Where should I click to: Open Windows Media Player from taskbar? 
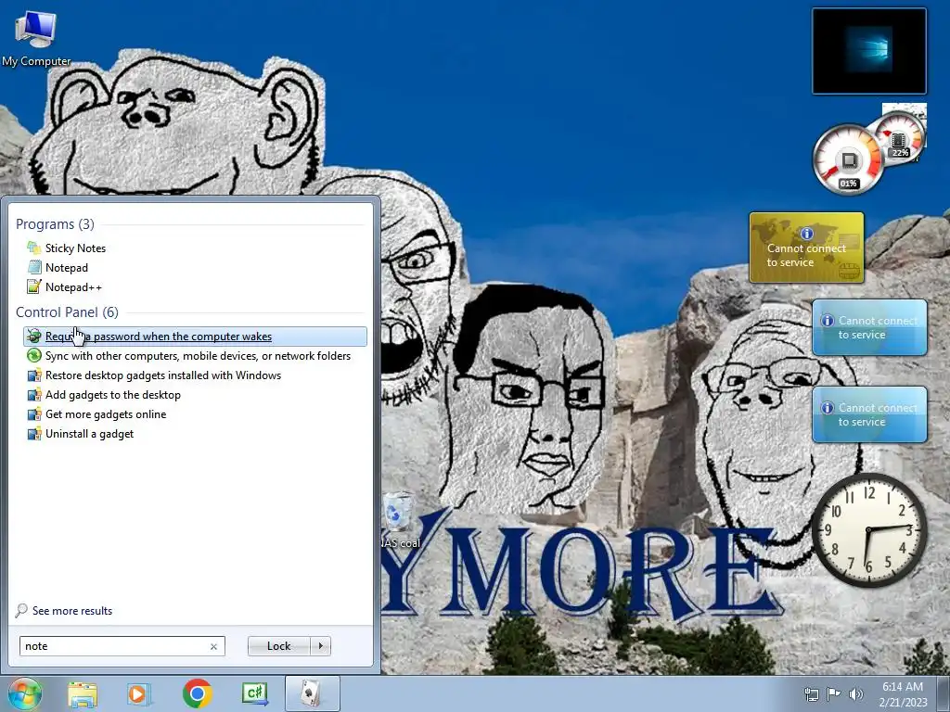point(139,695)
